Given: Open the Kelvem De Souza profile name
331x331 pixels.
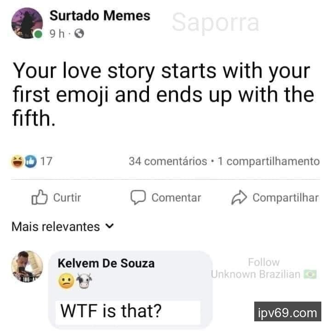Looking at the screenshot, I should (106, 263).
